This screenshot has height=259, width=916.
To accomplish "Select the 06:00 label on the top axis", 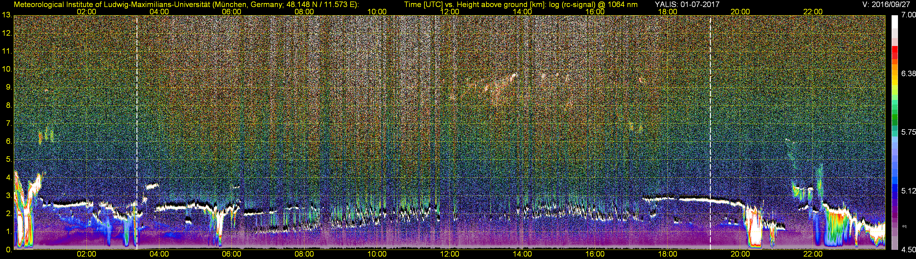I will (x=231, y=12).
